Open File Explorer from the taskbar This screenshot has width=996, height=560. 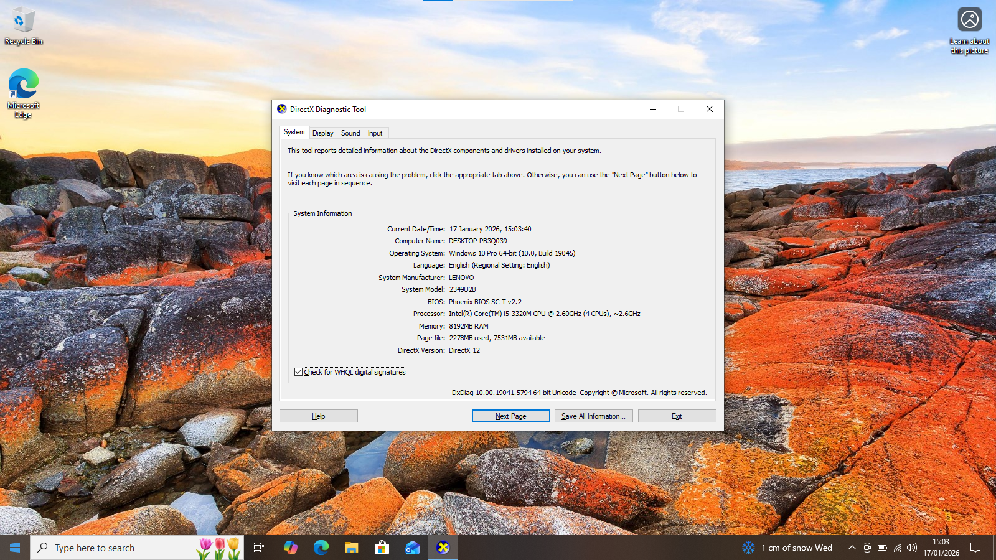(351, 548)
